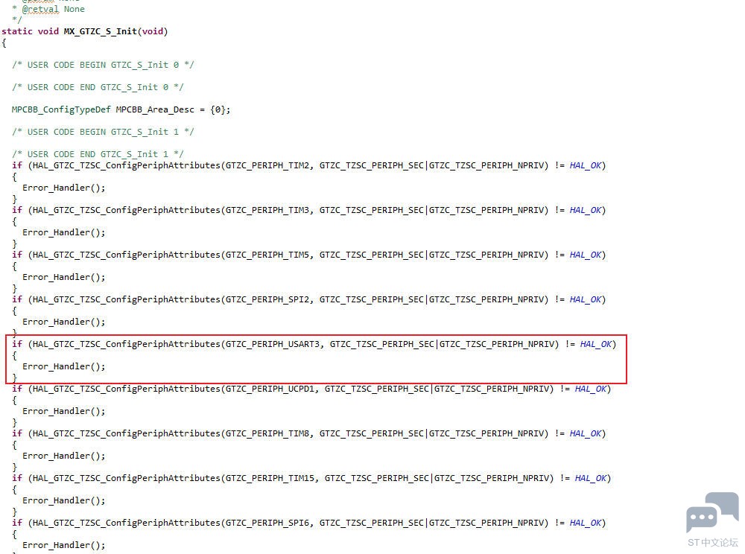Select the MPCBB_ConfigTypeDef type name

click(61, 109)
